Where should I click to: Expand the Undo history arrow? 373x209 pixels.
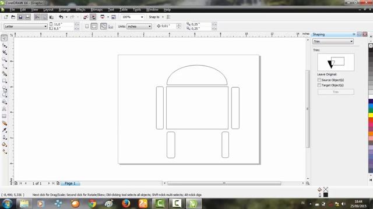(66, 17)
